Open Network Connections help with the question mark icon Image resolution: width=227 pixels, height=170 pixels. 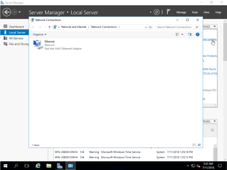197,34
